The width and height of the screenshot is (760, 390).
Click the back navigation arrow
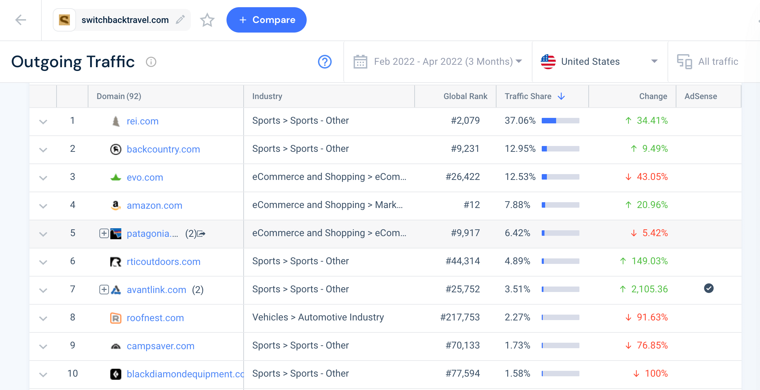pos(21,20)
